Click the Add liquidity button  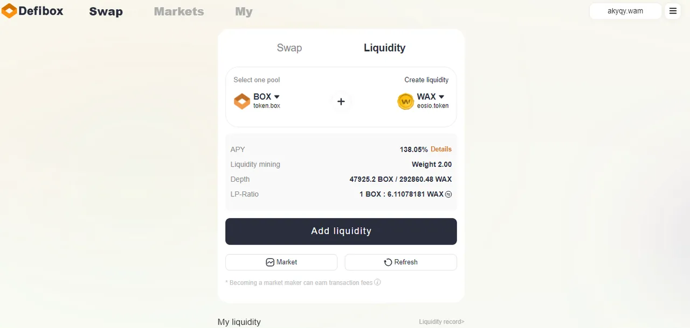(341, 231)
